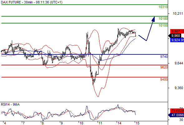Image resolution: width=184 pixels, height=125 pixels.
Task: Click the date label 14 on time axis
Action: point(119,123)
